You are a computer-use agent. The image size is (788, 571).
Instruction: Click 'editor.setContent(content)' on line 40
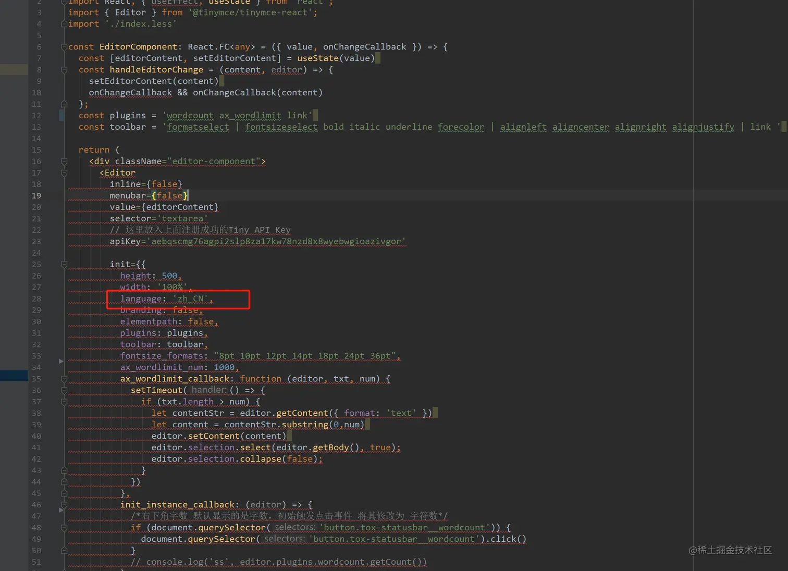click(x=219, y=436)
